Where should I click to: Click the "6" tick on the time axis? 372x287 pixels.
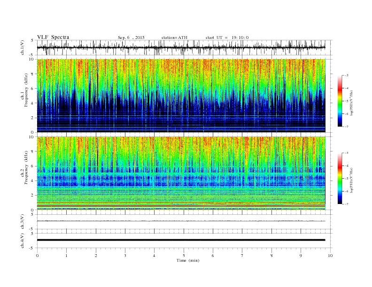(x=213, y=256)
